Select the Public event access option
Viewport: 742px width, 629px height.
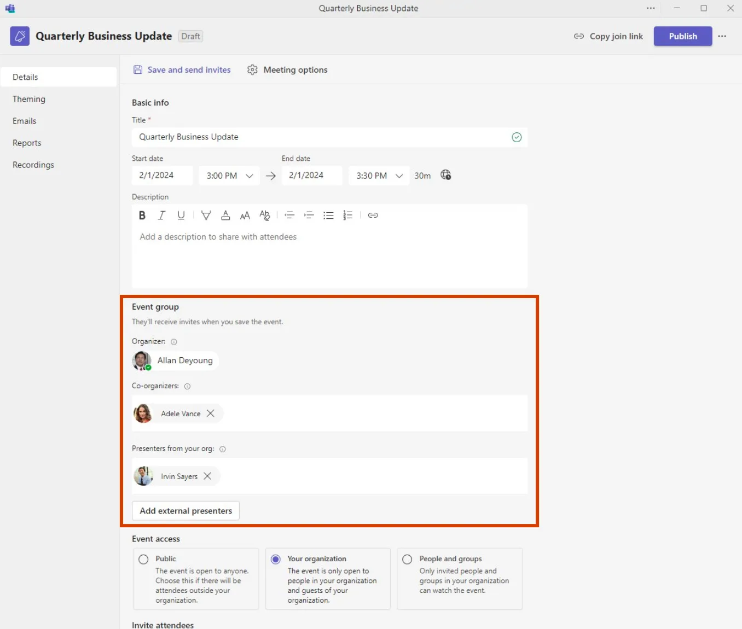143,560
